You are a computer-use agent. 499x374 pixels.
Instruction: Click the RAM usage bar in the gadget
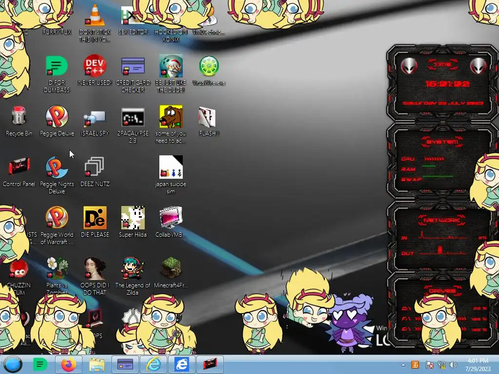tap(429, 166)
